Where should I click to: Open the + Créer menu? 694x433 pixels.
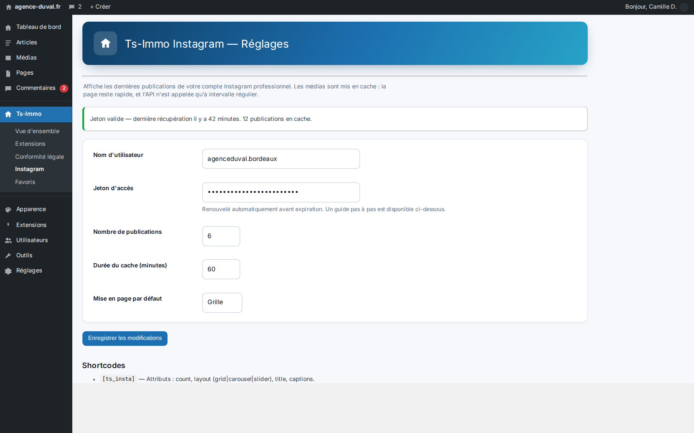(100, 7)
